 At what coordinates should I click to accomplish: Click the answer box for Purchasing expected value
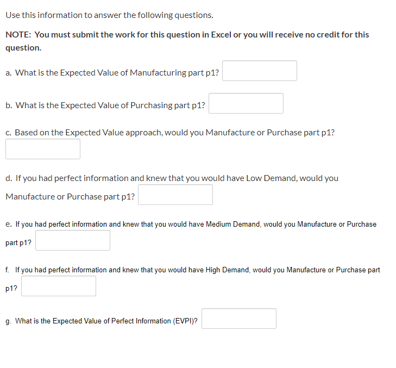pyautogui.click(x=246, y=103)
